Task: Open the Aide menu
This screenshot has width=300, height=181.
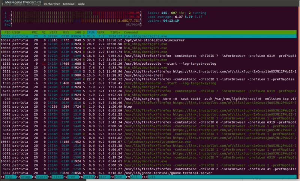Action: click(81, 4)
